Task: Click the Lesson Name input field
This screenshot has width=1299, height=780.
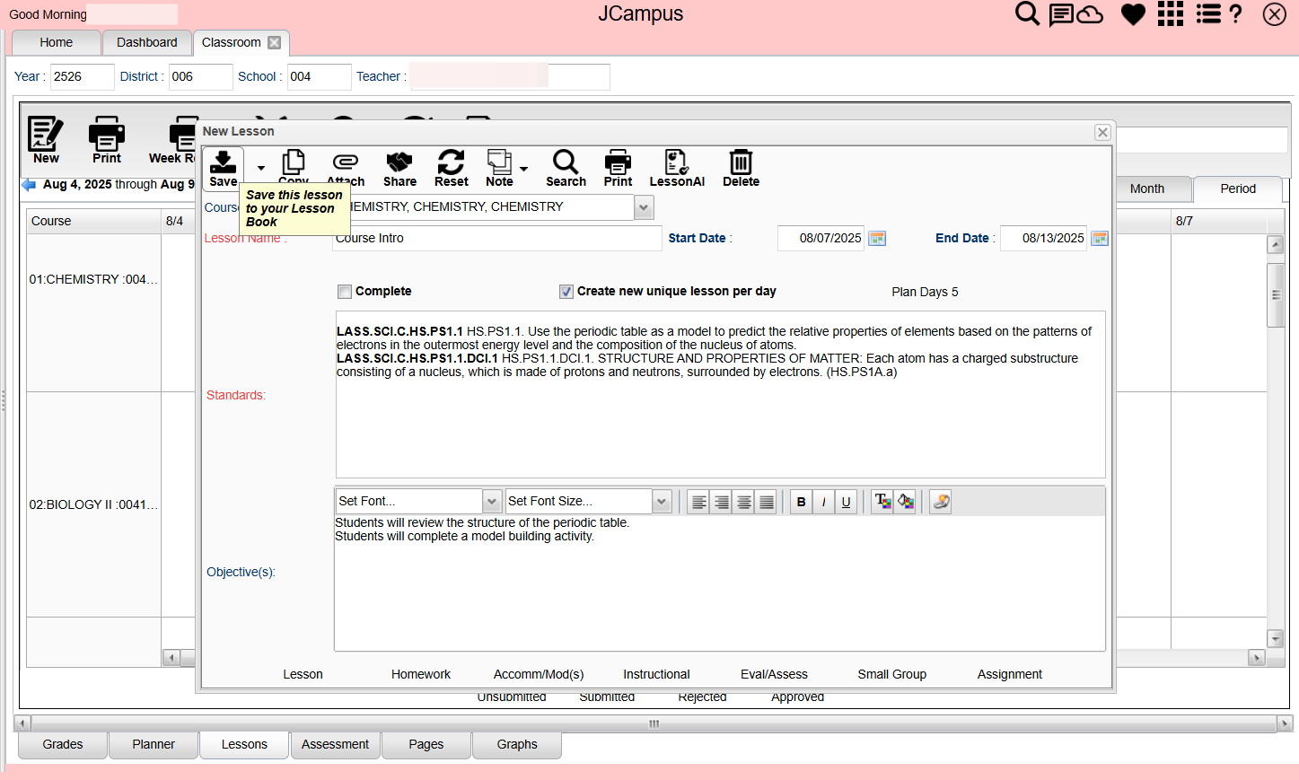Action: pos(496,238)
